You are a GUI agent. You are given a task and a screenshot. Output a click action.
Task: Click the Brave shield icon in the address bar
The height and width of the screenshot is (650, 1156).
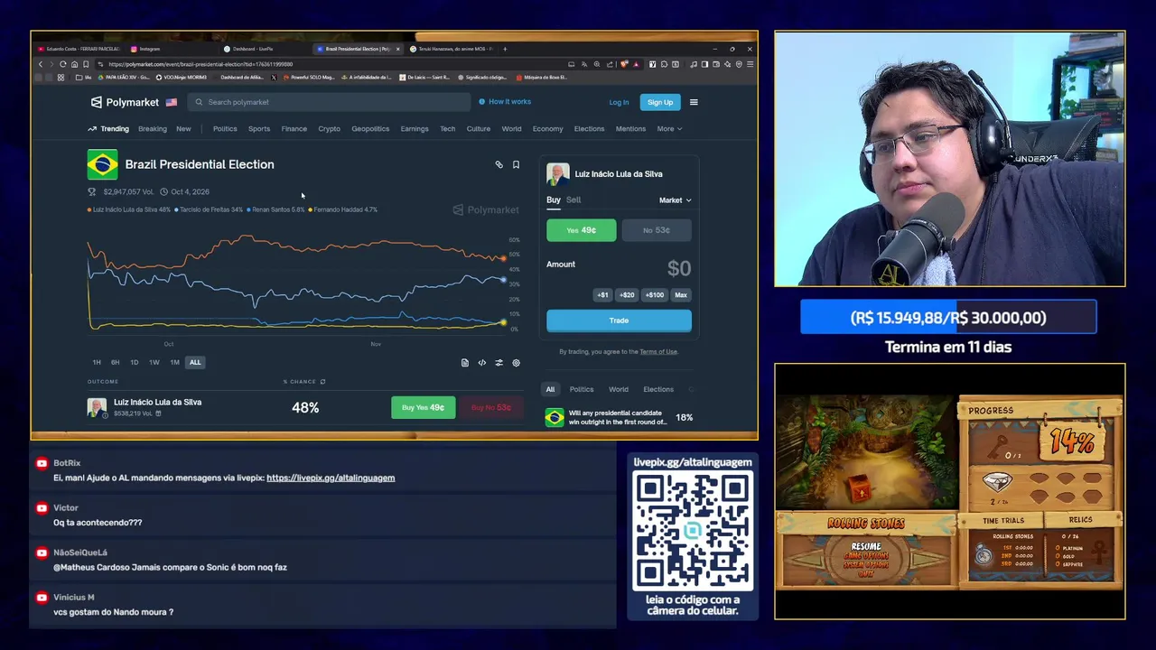[624, 64]
